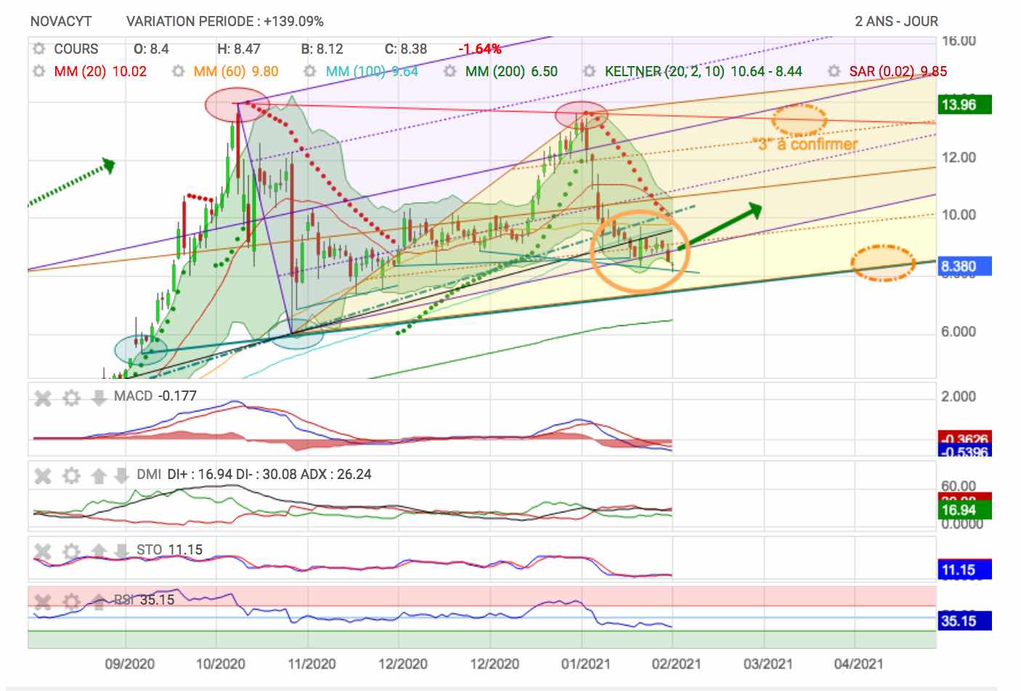
Task: Move DMI panel up with arrow
Action: 99,476
